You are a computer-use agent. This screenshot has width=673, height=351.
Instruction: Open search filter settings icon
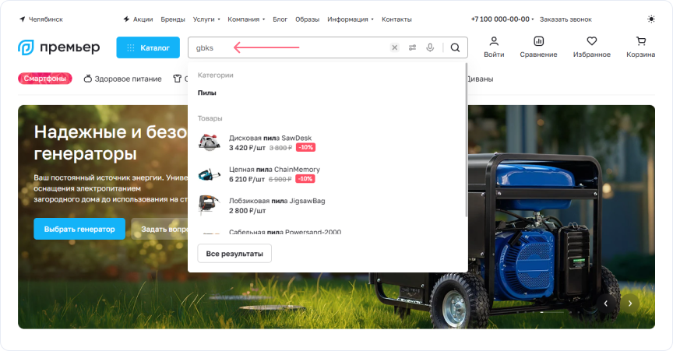413,47
